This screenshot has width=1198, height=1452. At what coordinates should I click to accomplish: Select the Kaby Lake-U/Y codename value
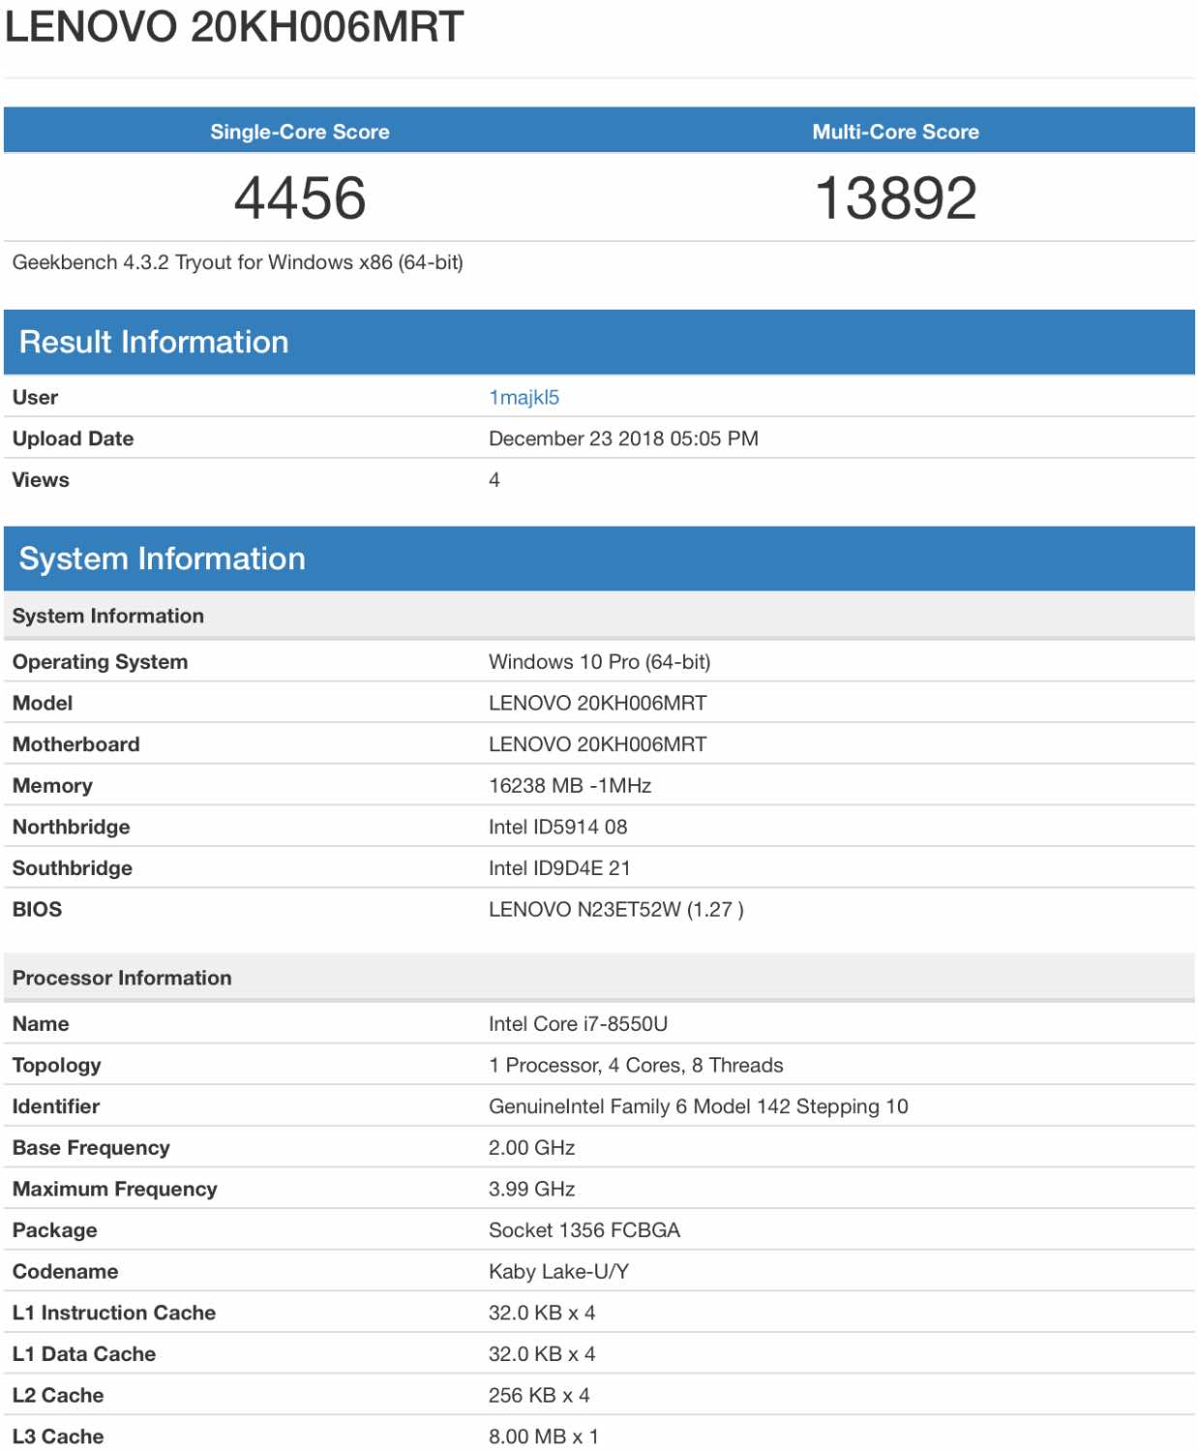[558, 1272]
